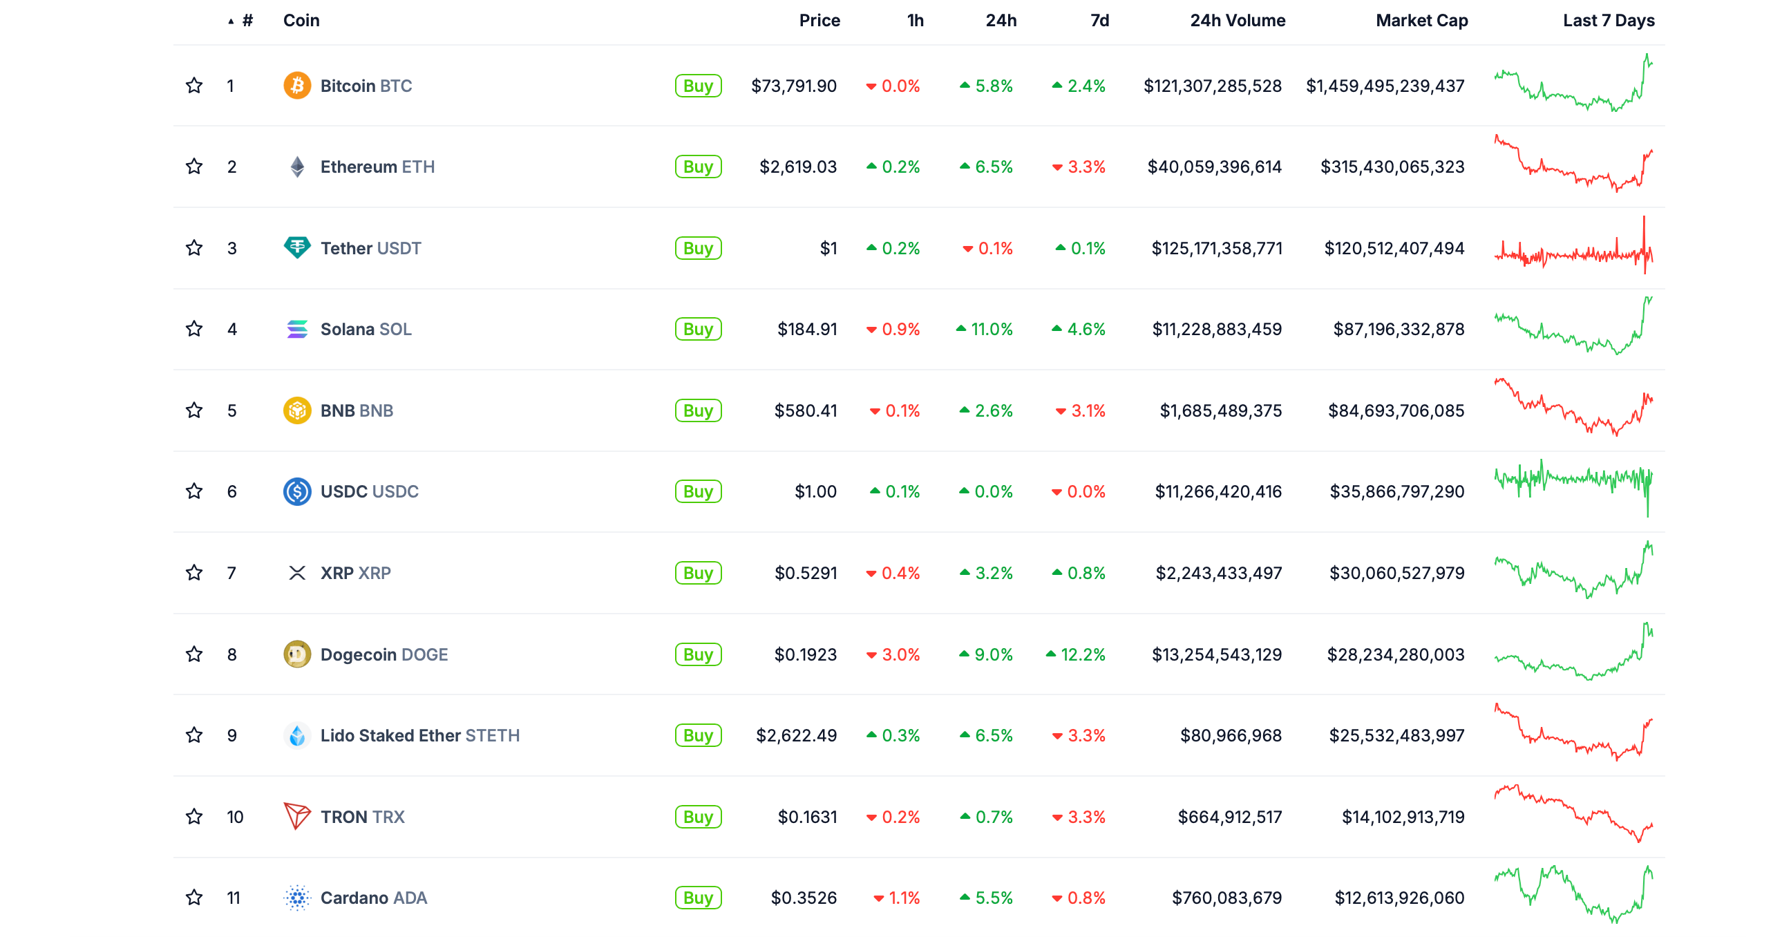This screenshot has width=1791, height=937.
Task: Buy Dogecoin using its Buy button
Action: [698, 654]
